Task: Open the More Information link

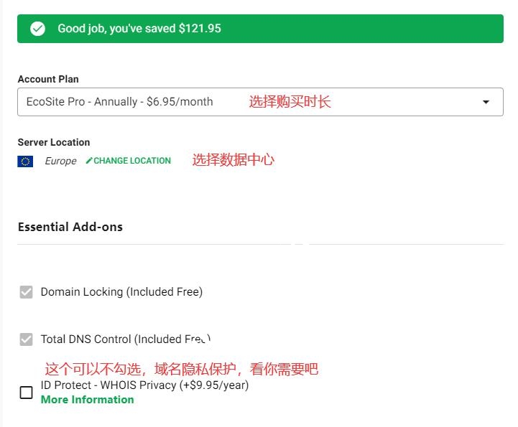Action: (x=87, y=400)
